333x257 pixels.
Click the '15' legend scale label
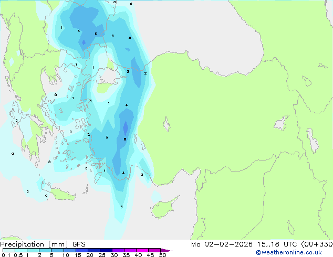78,255
